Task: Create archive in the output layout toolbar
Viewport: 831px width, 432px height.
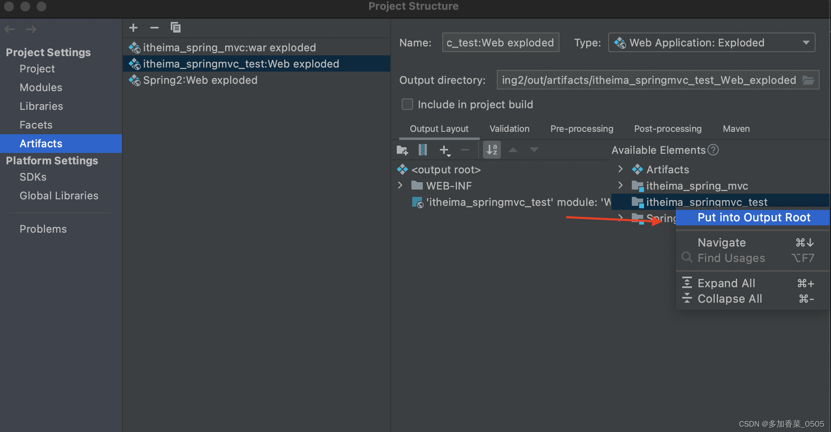Action: [423, 150]
